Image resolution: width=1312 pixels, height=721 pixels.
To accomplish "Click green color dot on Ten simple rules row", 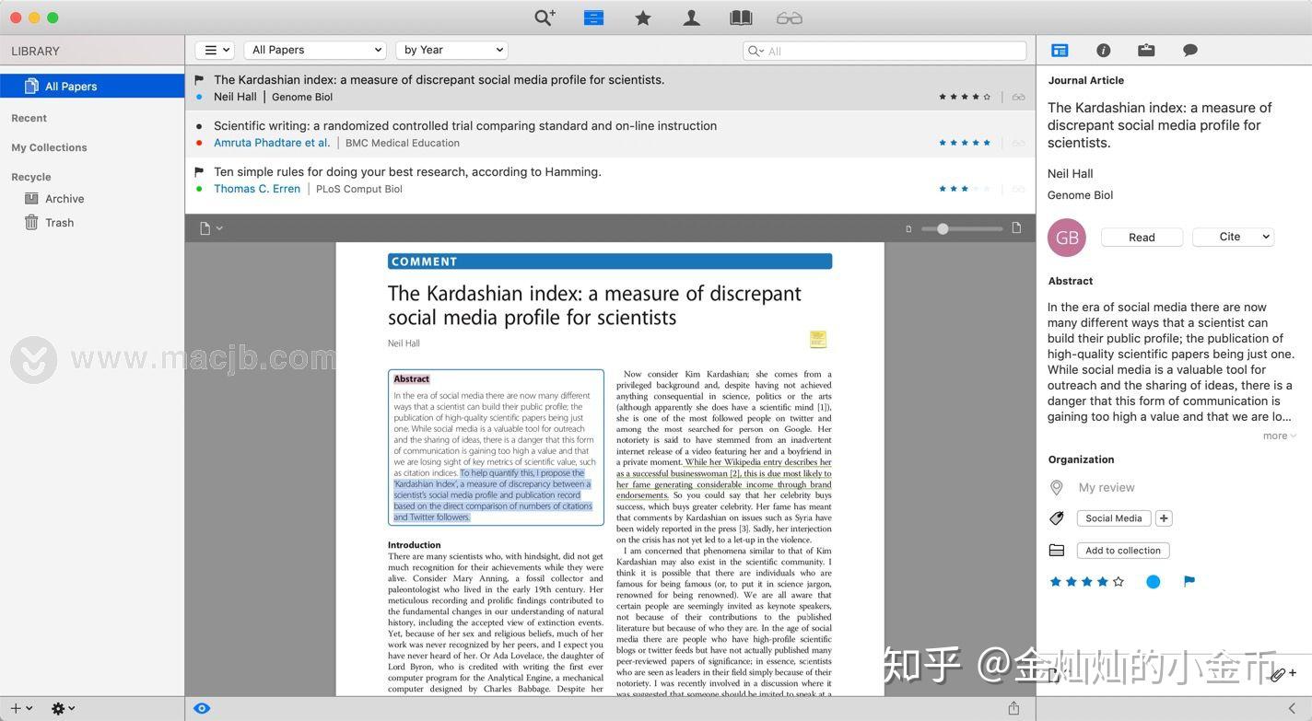I will click(x=199, y=189).
